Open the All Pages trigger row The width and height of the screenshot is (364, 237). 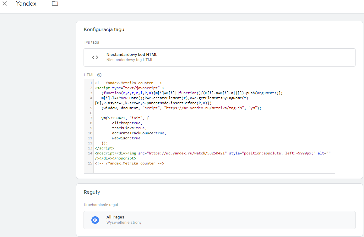[x=220, y=220]
